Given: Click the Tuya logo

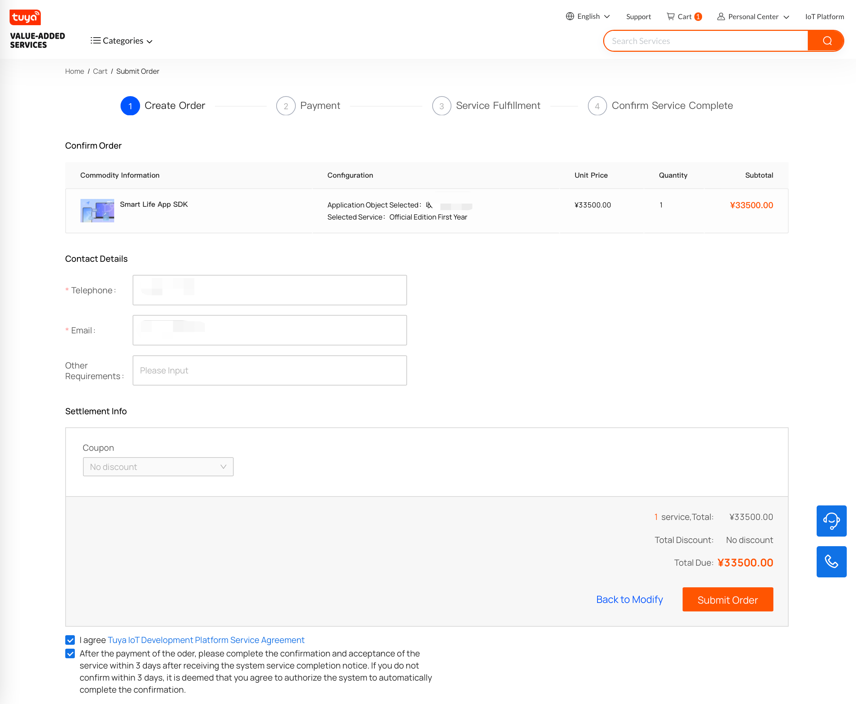Looking at the screenshot, I should click(25, 17).
